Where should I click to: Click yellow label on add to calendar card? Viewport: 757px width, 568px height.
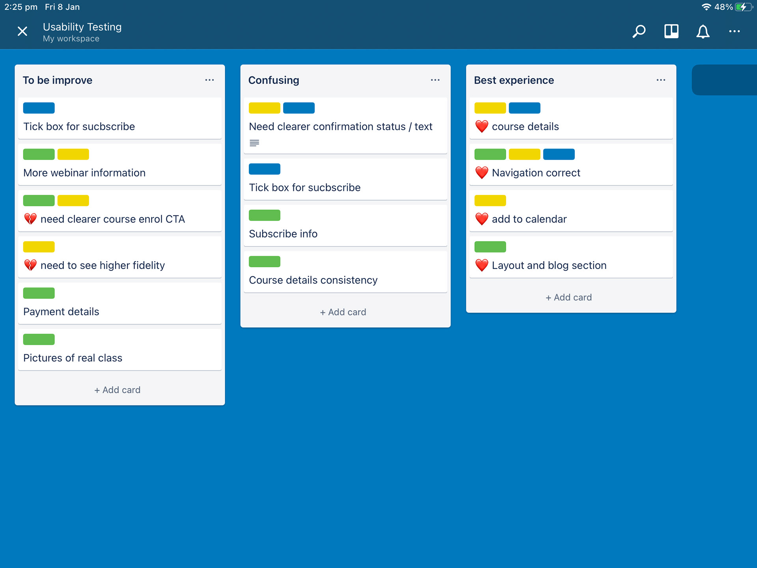(490, 200)
